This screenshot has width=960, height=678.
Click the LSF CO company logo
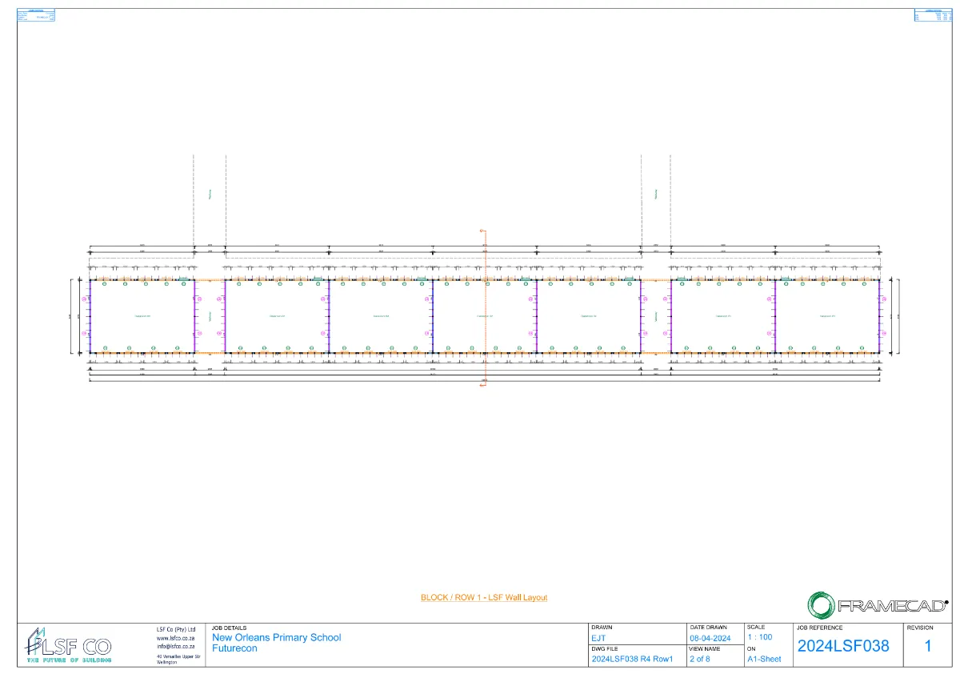coord(70,644)
